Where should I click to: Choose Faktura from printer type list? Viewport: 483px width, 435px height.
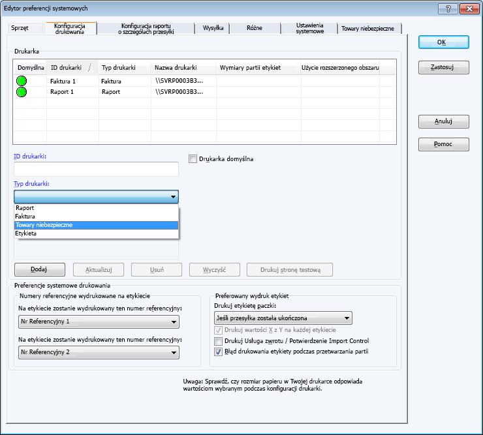[96, 216]
